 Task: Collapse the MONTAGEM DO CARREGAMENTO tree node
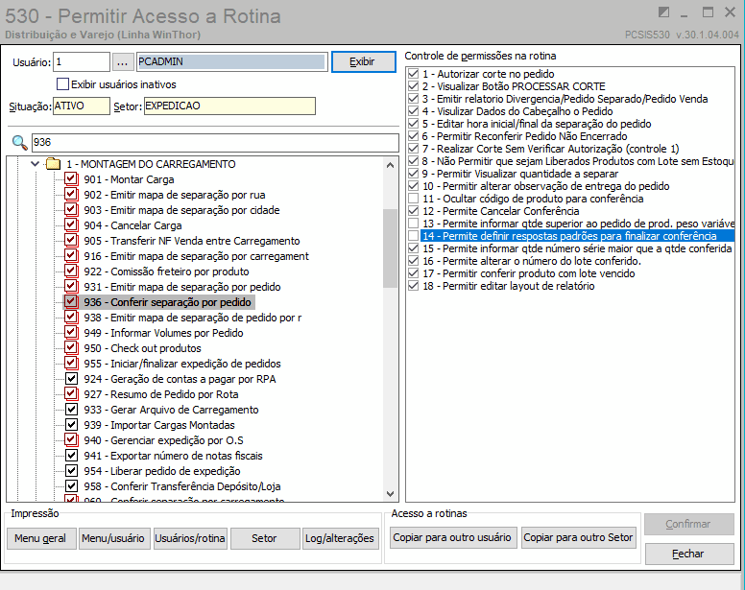35,164
